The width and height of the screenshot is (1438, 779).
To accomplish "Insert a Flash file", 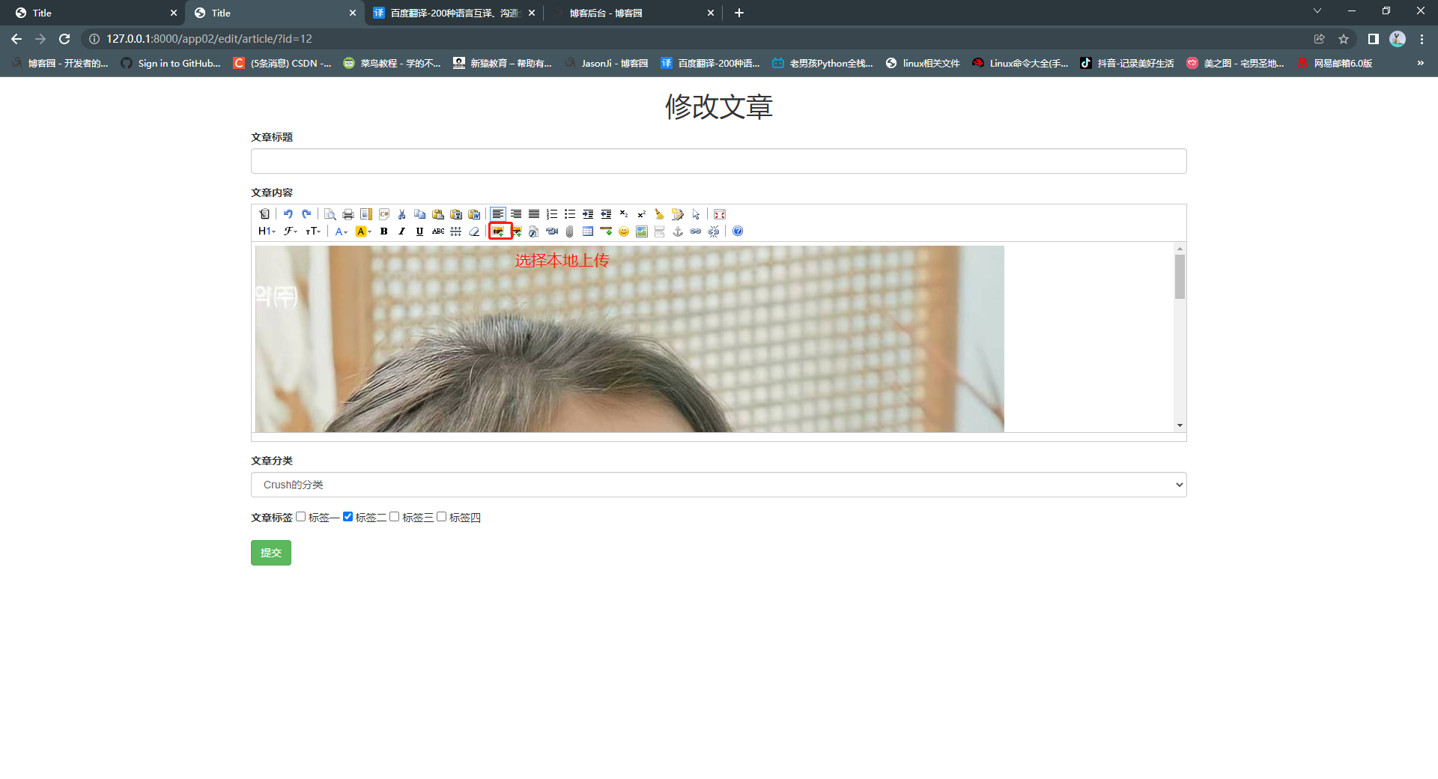I will (533, 231).
